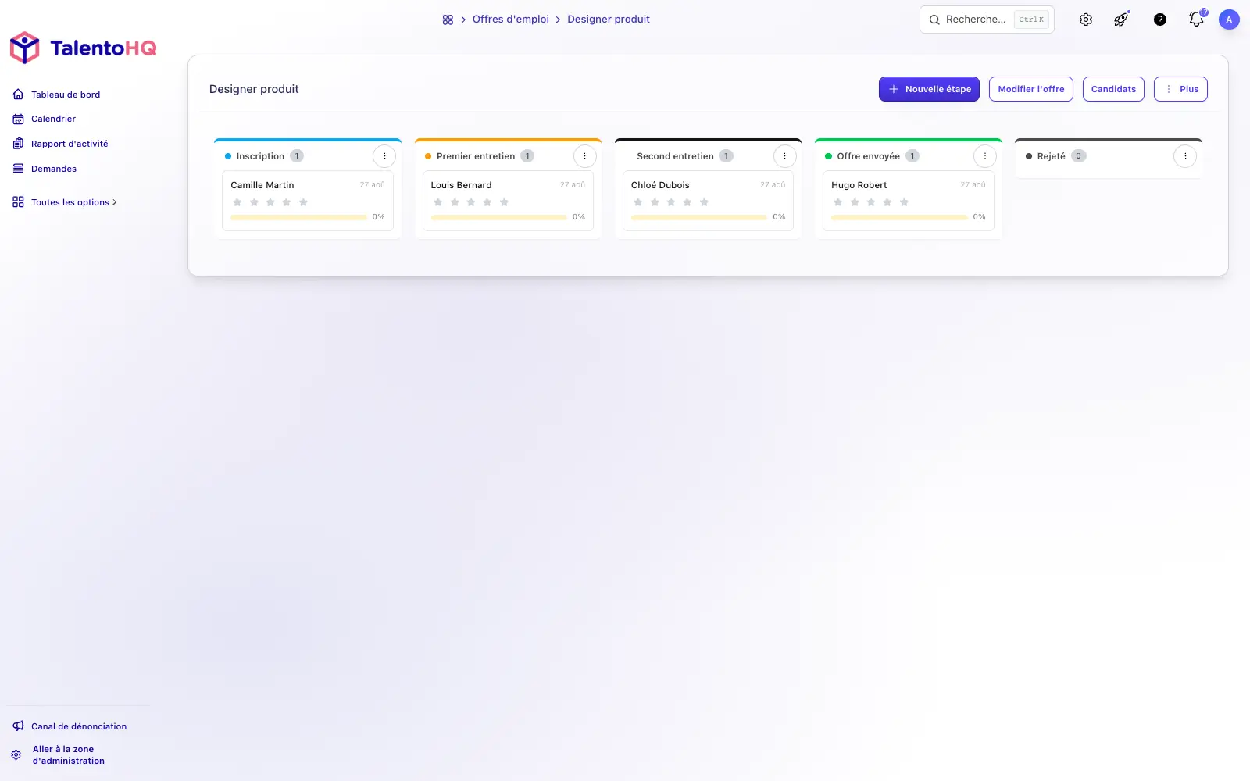Open the user avatar menu

(1229, 20)
